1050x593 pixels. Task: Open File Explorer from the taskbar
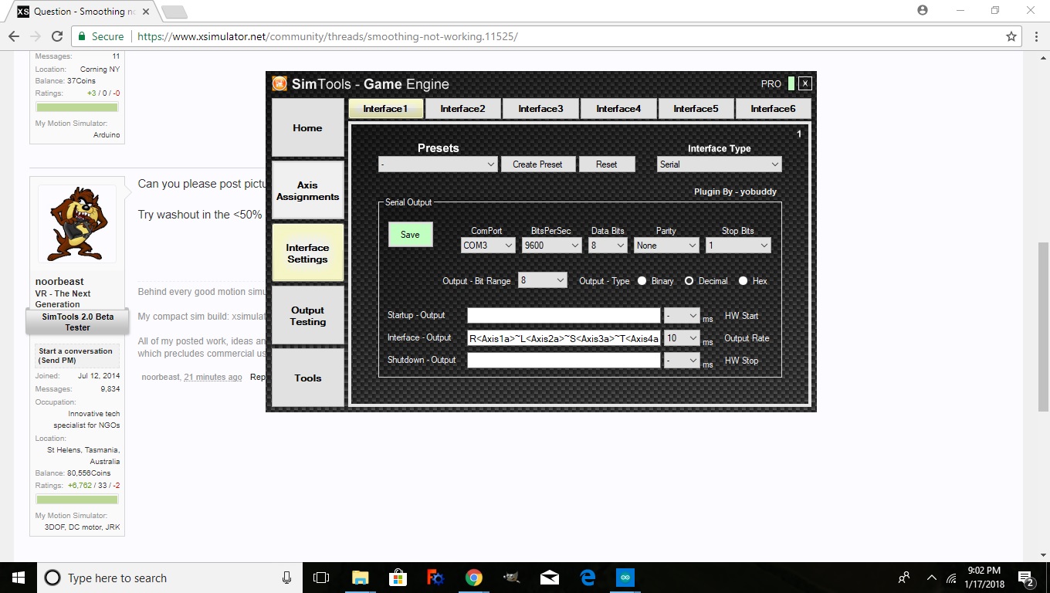tap(360, 578)
